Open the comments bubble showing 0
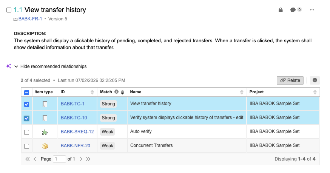 point(296,10)
